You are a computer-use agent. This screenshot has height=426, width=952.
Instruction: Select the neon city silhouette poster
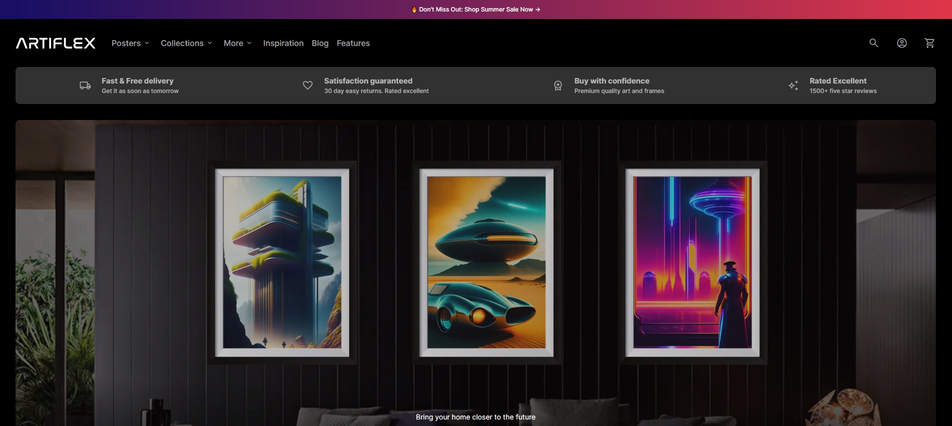click(693, 262)
